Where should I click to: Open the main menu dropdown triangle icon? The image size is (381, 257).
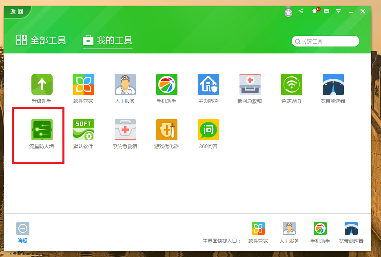338,11
